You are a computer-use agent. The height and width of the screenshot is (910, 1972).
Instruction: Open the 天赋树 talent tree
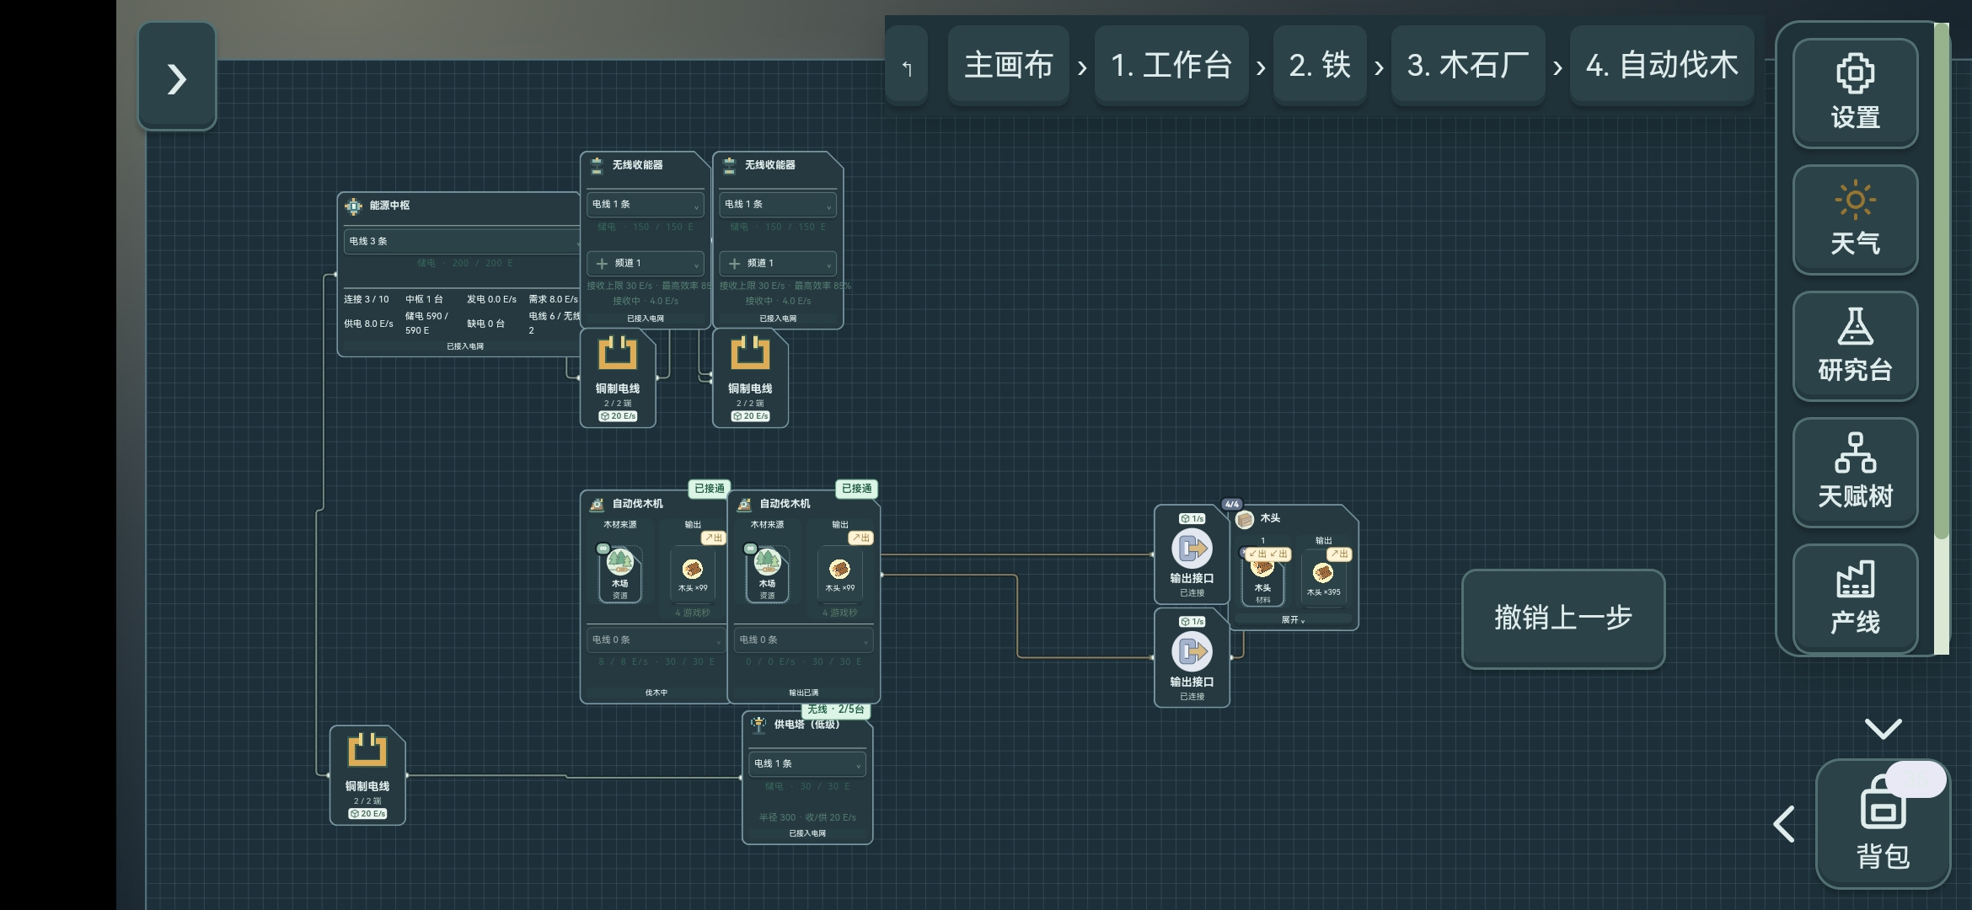coord(1855,472)
